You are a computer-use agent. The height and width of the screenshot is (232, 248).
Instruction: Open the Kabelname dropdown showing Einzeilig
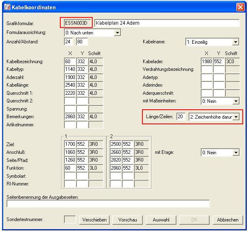click(x=235, y=42)
